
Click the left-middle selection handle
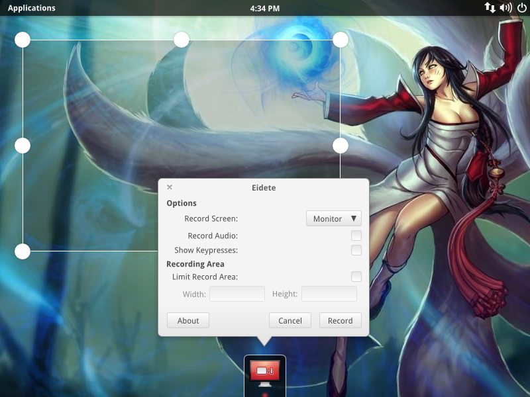point(23,146)
